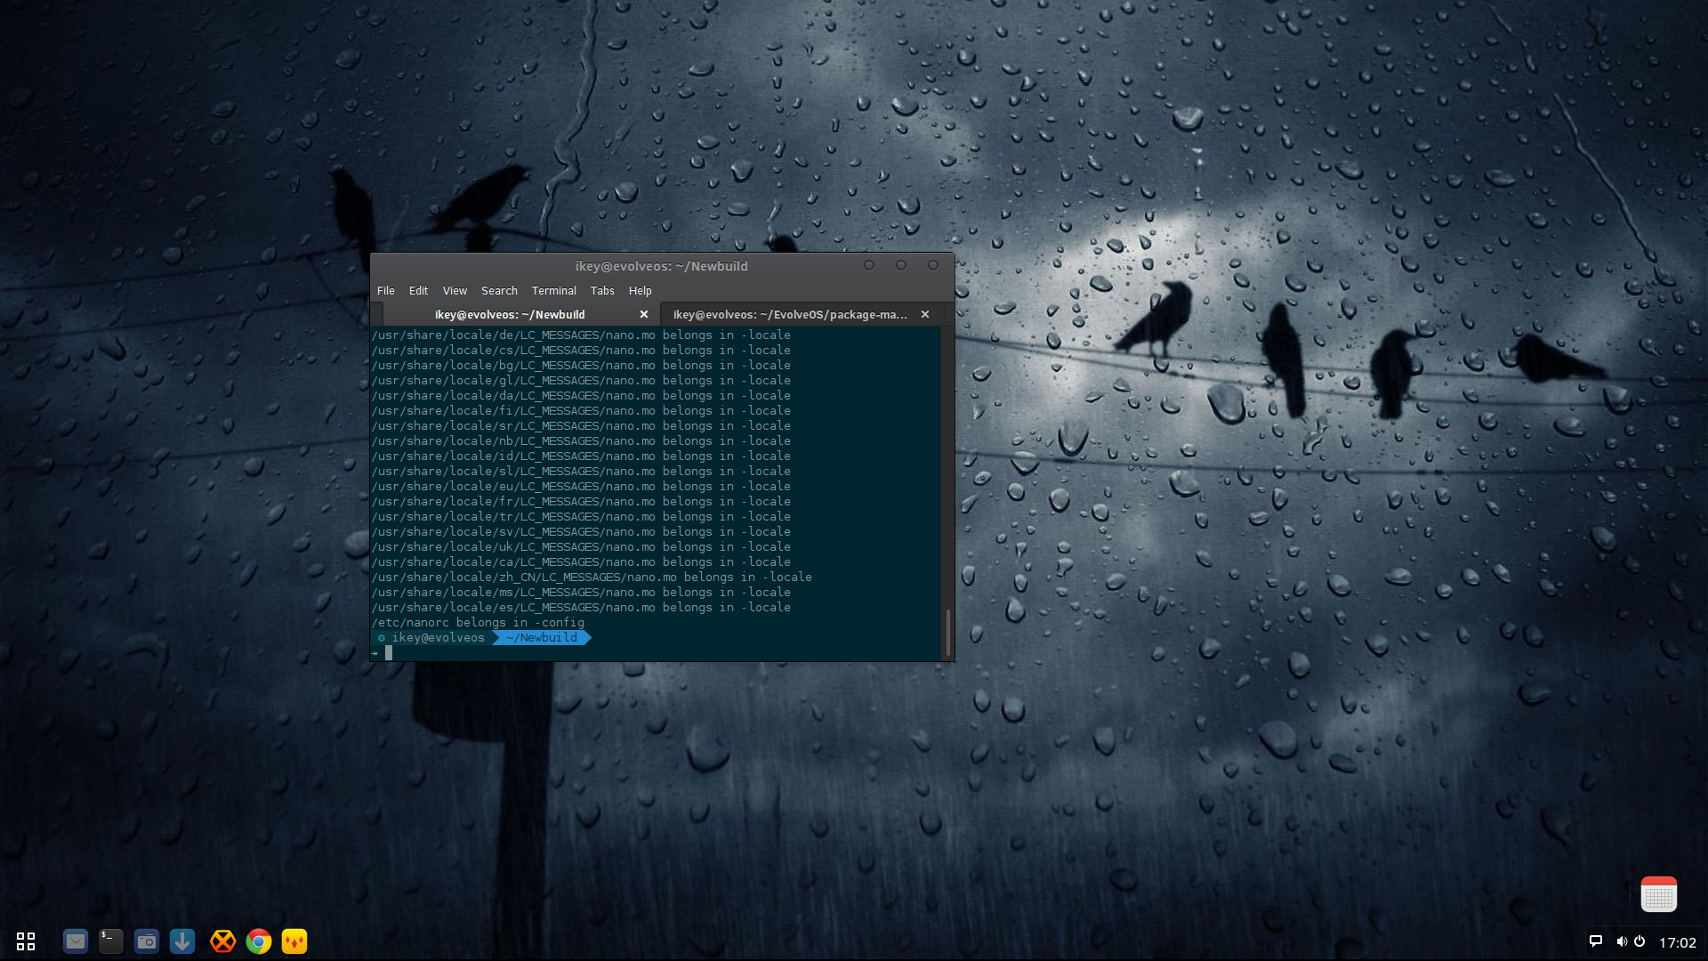Viewport: 1708px width, 961px height.
Task: Open the Help menu in terminal
Action: pyautogui.click(x=640, y=291)
